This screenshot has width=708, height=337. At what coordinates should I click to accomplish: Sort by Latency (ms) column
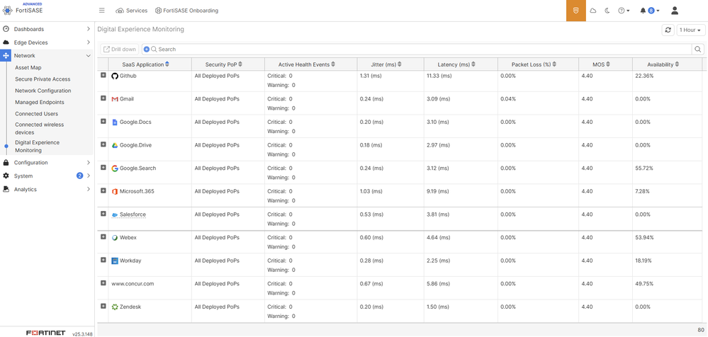[x=454, y=64]
